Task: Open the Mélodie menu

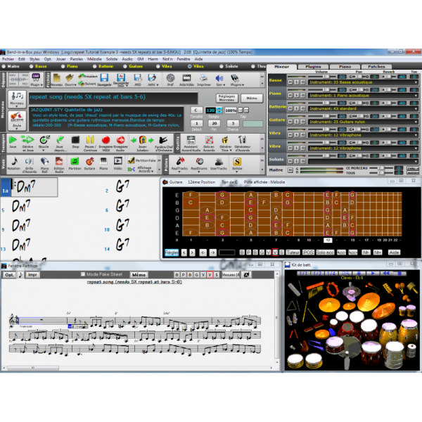Action: 94,59
